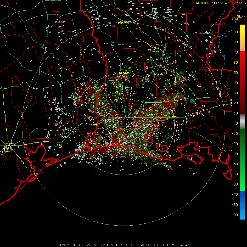Click the light blue segment near -90
The image size is (247, 247).
(x=242, y=214)
